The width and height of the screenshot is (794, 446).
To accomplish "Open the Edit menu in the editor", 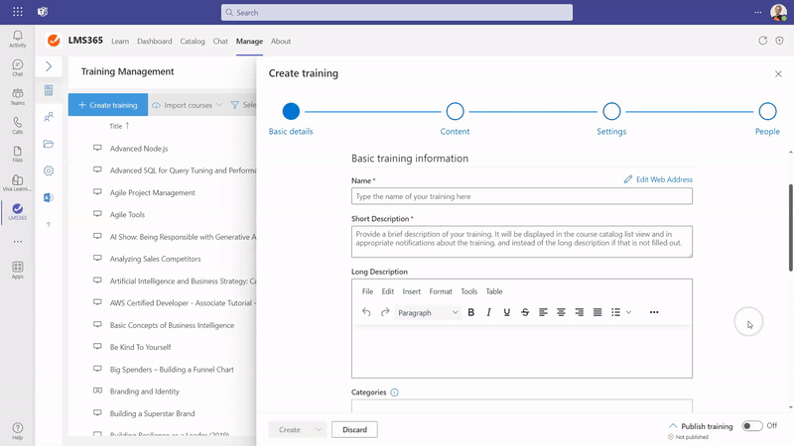I will [x=388, y=291].
